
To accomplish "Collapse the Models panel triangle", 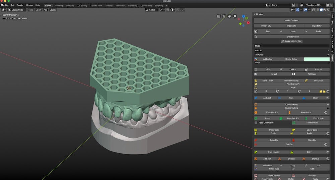I will pyautogui.click(x=254, y=14).
